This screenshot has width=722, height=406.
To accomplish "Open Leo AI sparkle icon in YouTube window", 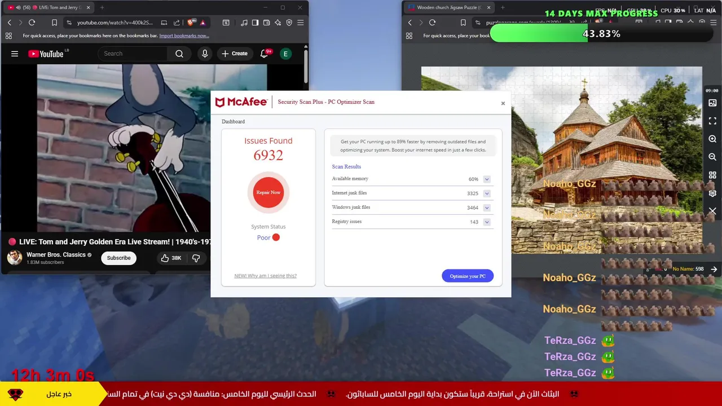I will [x=278, y=23].
